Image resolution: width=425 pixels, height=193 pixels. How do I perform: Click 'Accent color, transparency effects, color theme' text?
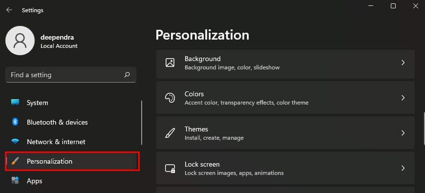(x=246, y=103)
